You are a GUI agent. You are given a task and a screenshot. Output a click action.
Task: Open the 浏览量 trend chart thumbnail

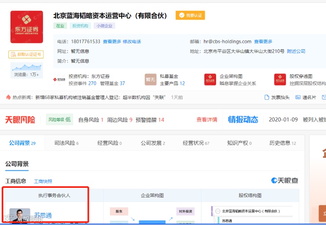click(27, 70)
